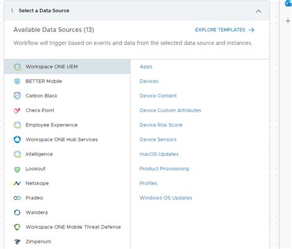Open the Apps category link

pyautogui.click(x=146, y=67)
